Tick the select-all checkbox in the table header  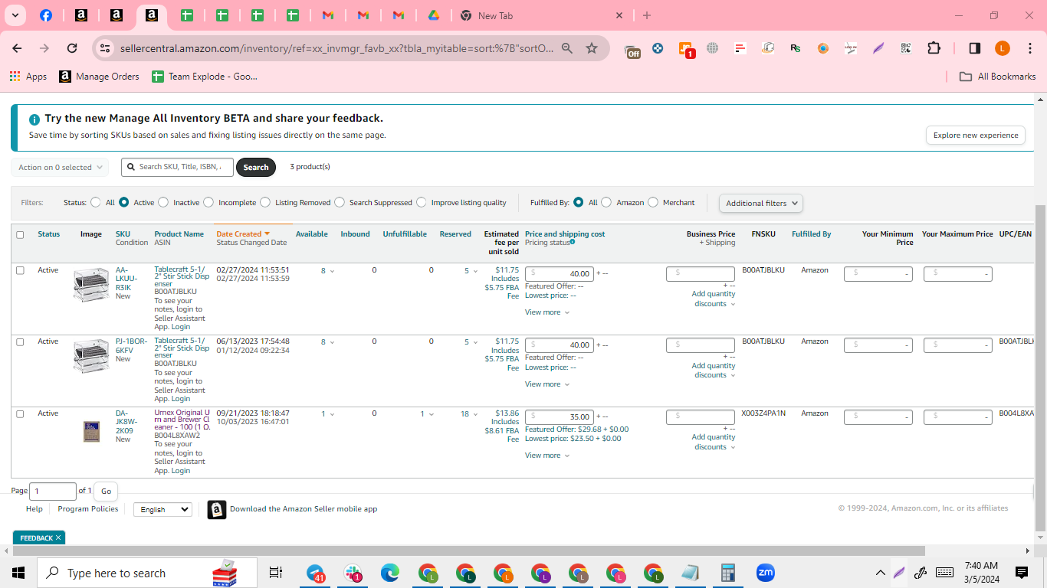(20, 235)
